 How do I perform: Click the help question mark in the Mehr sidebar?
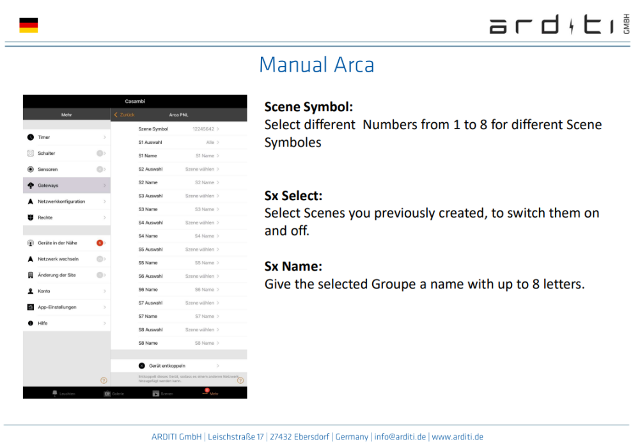click(104, 381)
